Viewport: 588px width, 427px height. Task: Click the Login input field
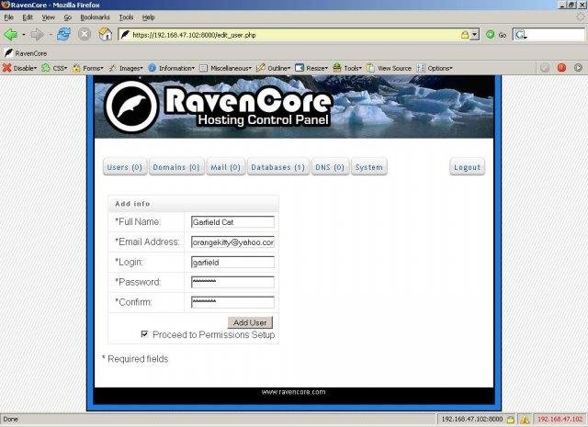[232, 262]
